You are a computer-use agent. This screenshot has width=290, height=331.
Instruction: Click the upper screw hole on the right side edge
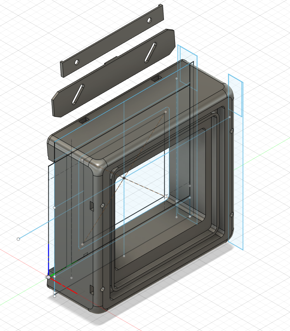tap(231, 131)
